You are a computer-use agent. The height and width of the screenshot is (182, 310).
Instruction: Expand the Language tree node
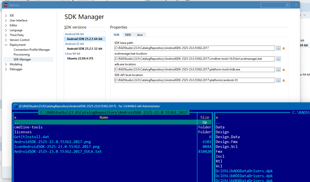(x=6, y=30)
